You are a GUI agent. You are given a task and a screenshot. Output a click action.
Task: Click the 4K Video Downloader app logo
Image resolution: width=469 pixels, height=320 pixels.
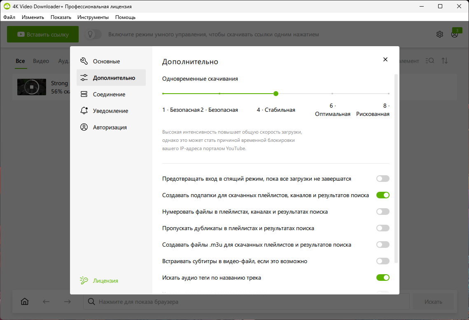click(7, 6)
